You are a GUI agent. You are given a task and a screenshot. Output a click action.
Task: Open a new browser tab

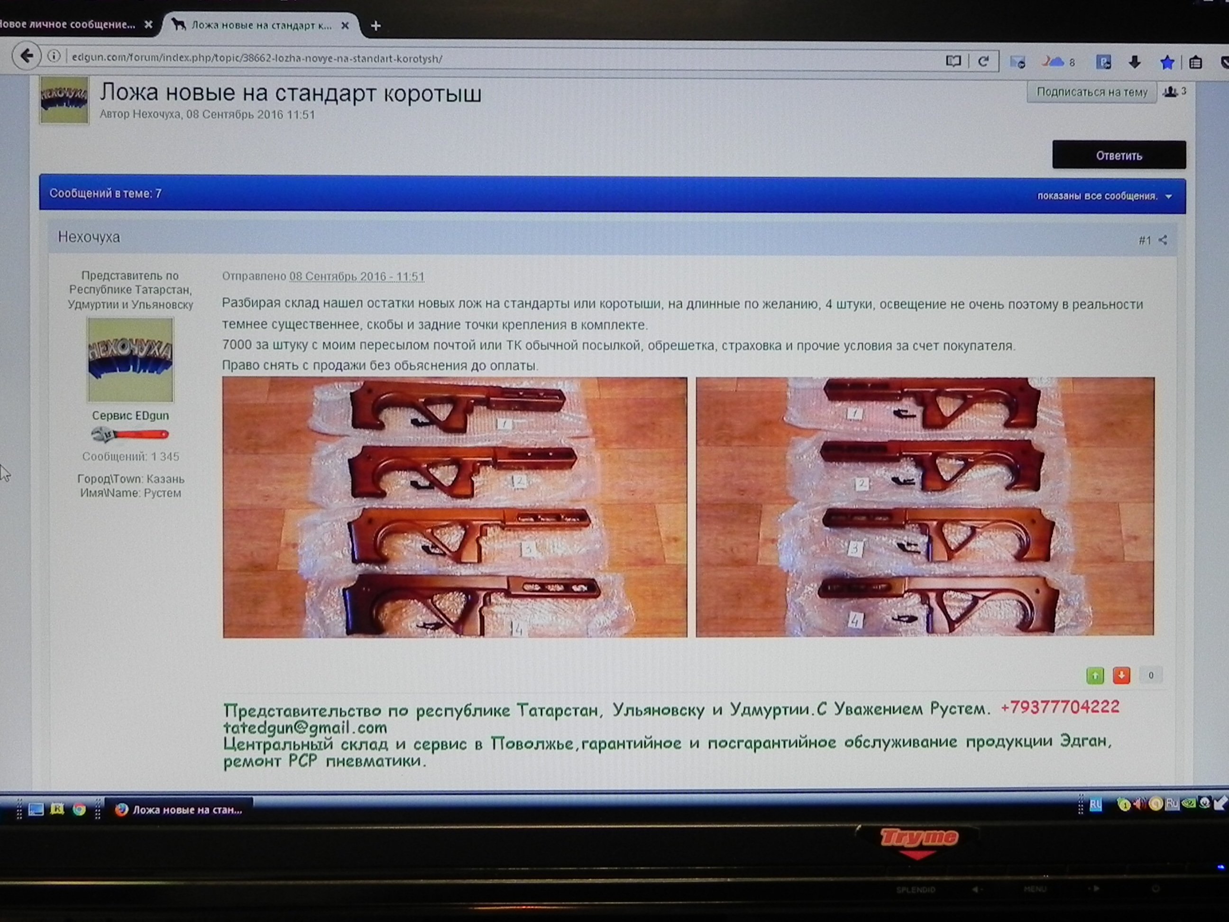[376, 26]
